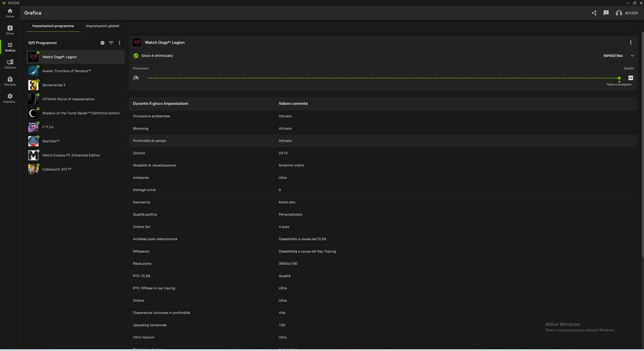
Task: Click the slider handle at Valore consigliato
Action: [619, 78]
